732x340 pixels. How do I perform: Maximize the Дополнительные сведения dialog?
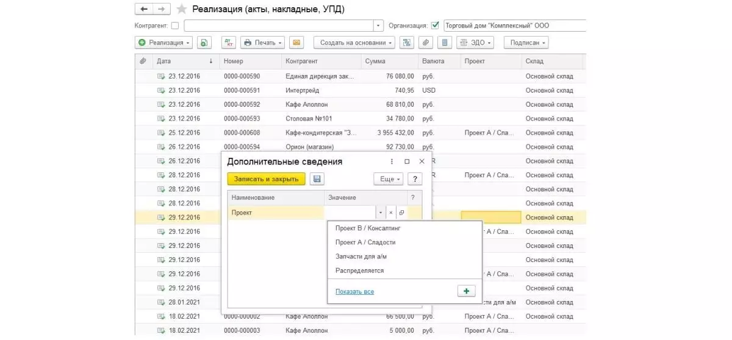tap(407, 161)
